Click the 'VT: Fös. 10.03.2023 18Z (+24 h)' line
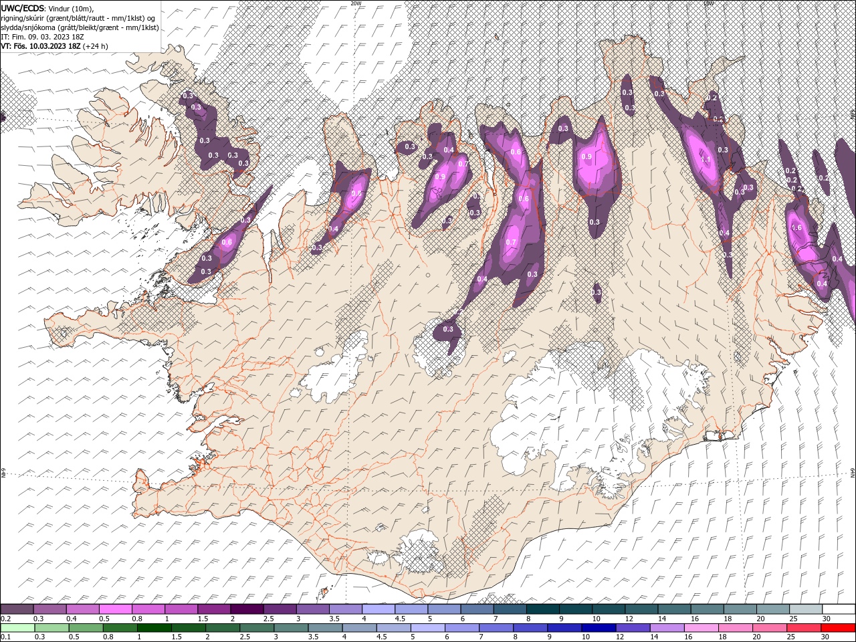The width and height of the screenshot is (856, 642). (55, 46)
